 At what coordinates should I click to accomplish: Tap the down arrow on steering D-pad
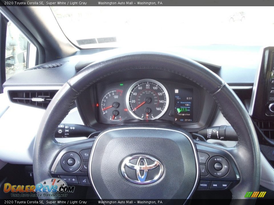coord(71,169)
